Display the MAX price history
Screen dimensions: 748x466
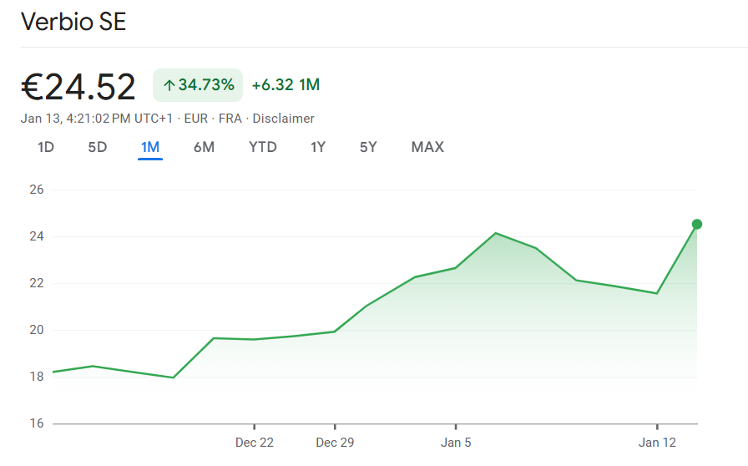427,148
